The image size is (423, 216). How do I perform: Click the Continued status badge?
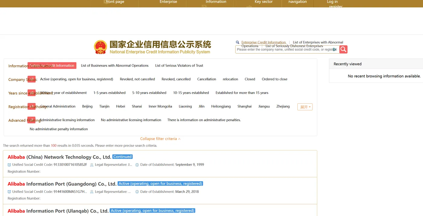[x=122, y=157]
